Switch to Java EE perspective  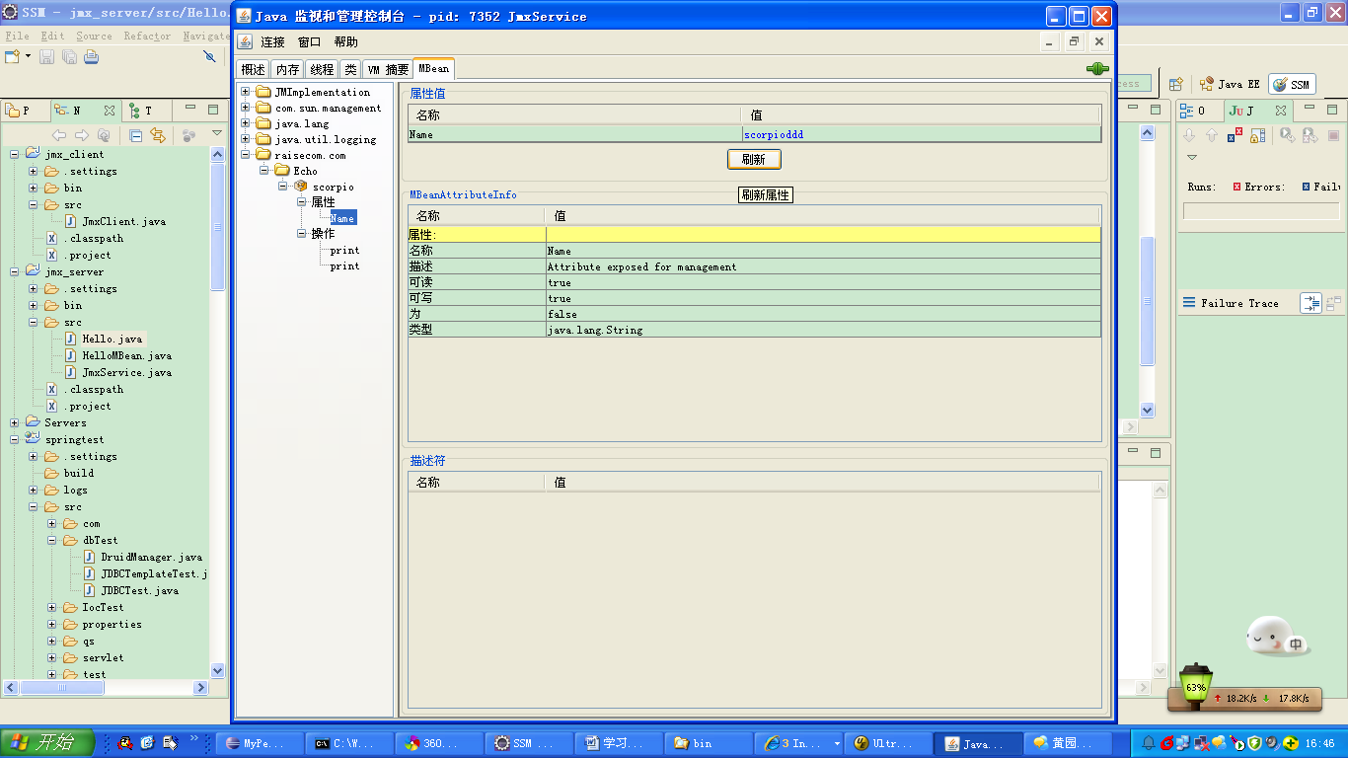point(1230,85)
